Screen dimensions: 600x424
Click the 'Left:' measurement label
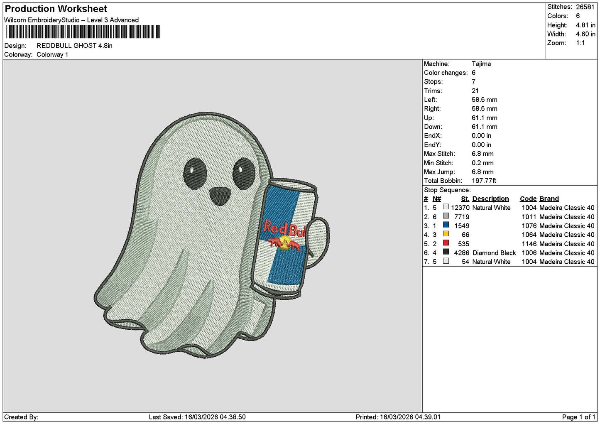coord(430,100)
